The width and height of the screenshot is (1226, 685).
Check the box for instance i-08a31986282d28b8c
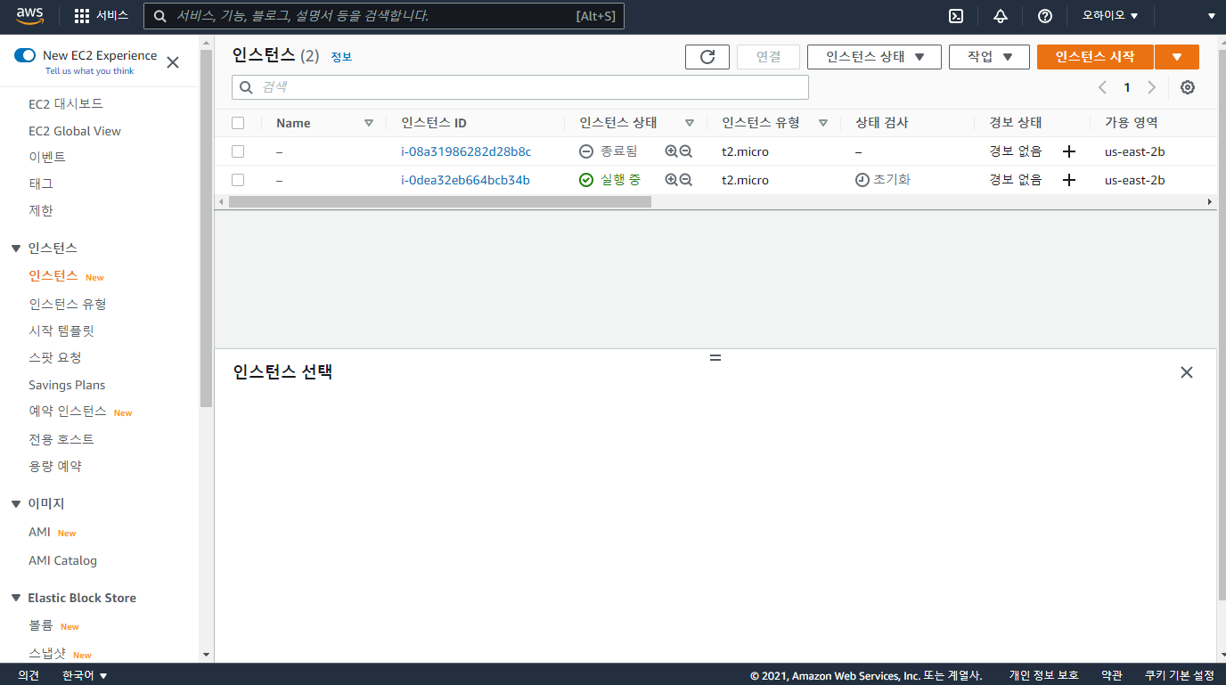[238, 151]
